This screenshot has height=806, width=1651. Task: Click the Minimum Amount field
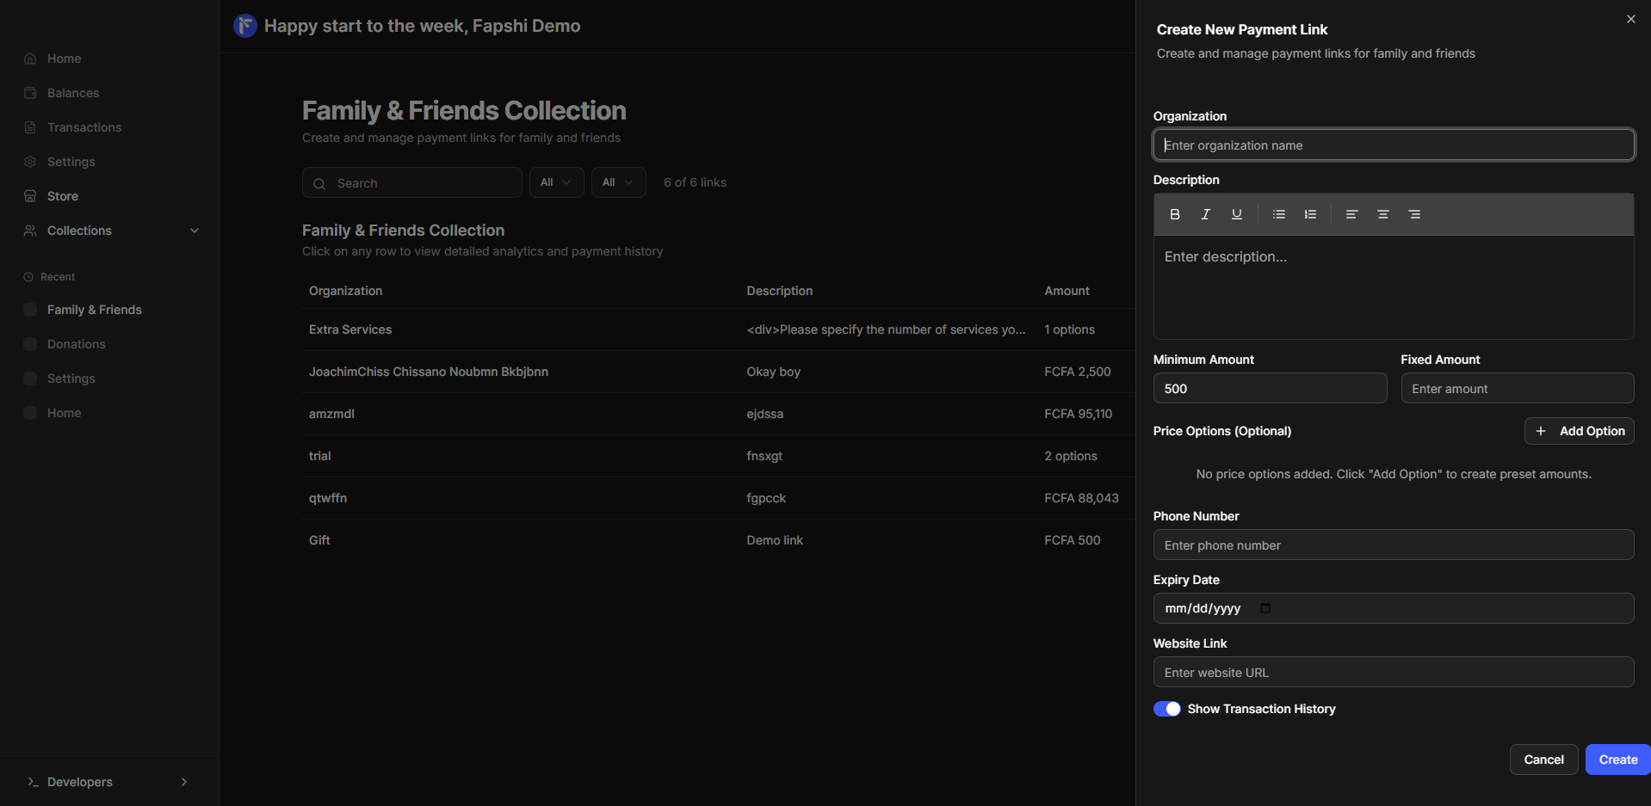(1270, 388)
